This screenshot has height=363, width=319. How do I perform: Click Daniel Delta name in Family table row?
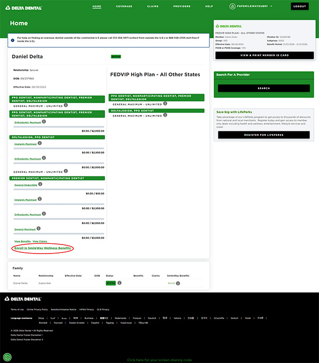(x=20, y=283)
